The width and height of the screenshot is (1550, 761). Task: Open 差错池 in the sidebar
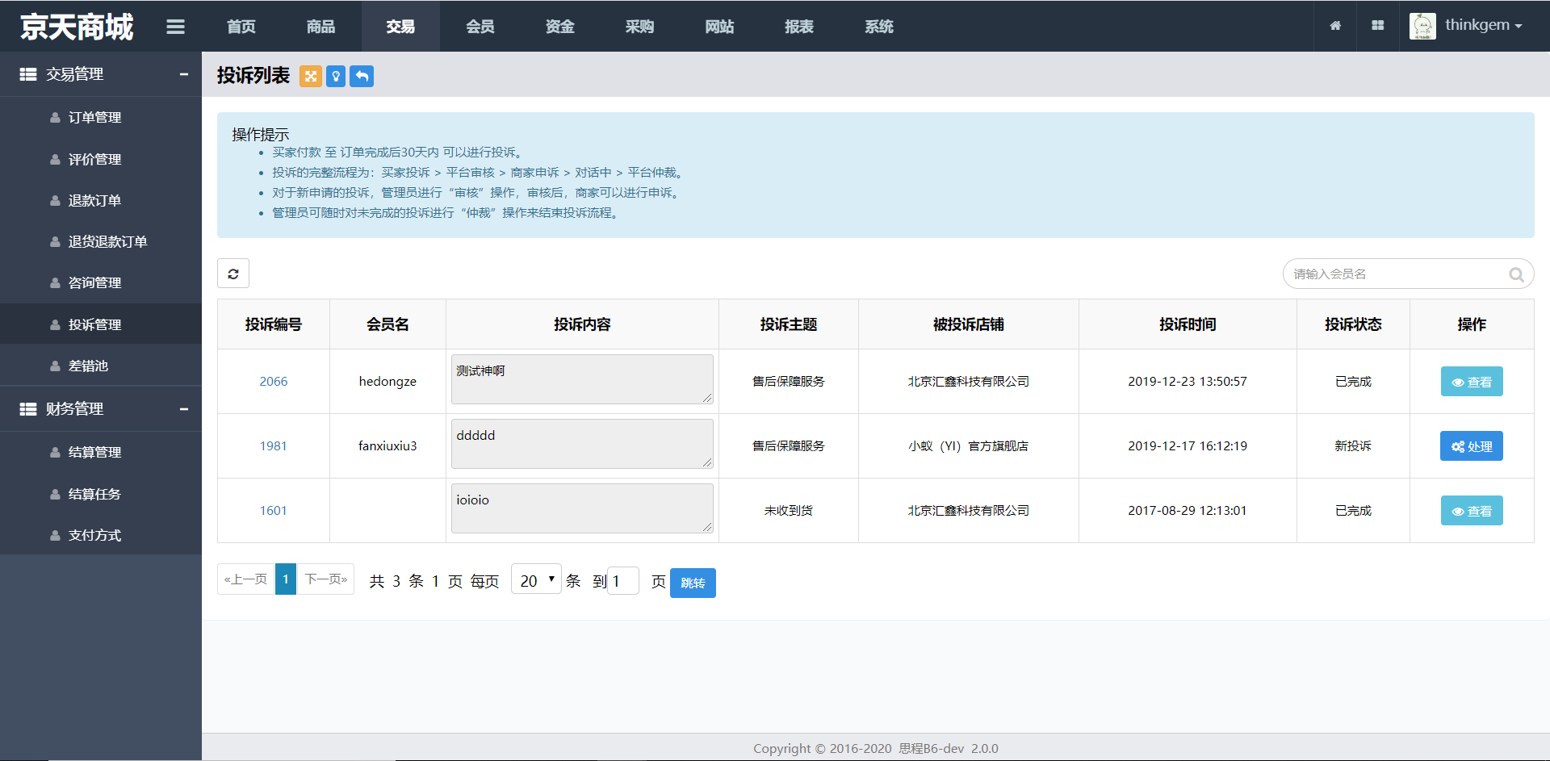pyautogui.click(x=88, y=366)
